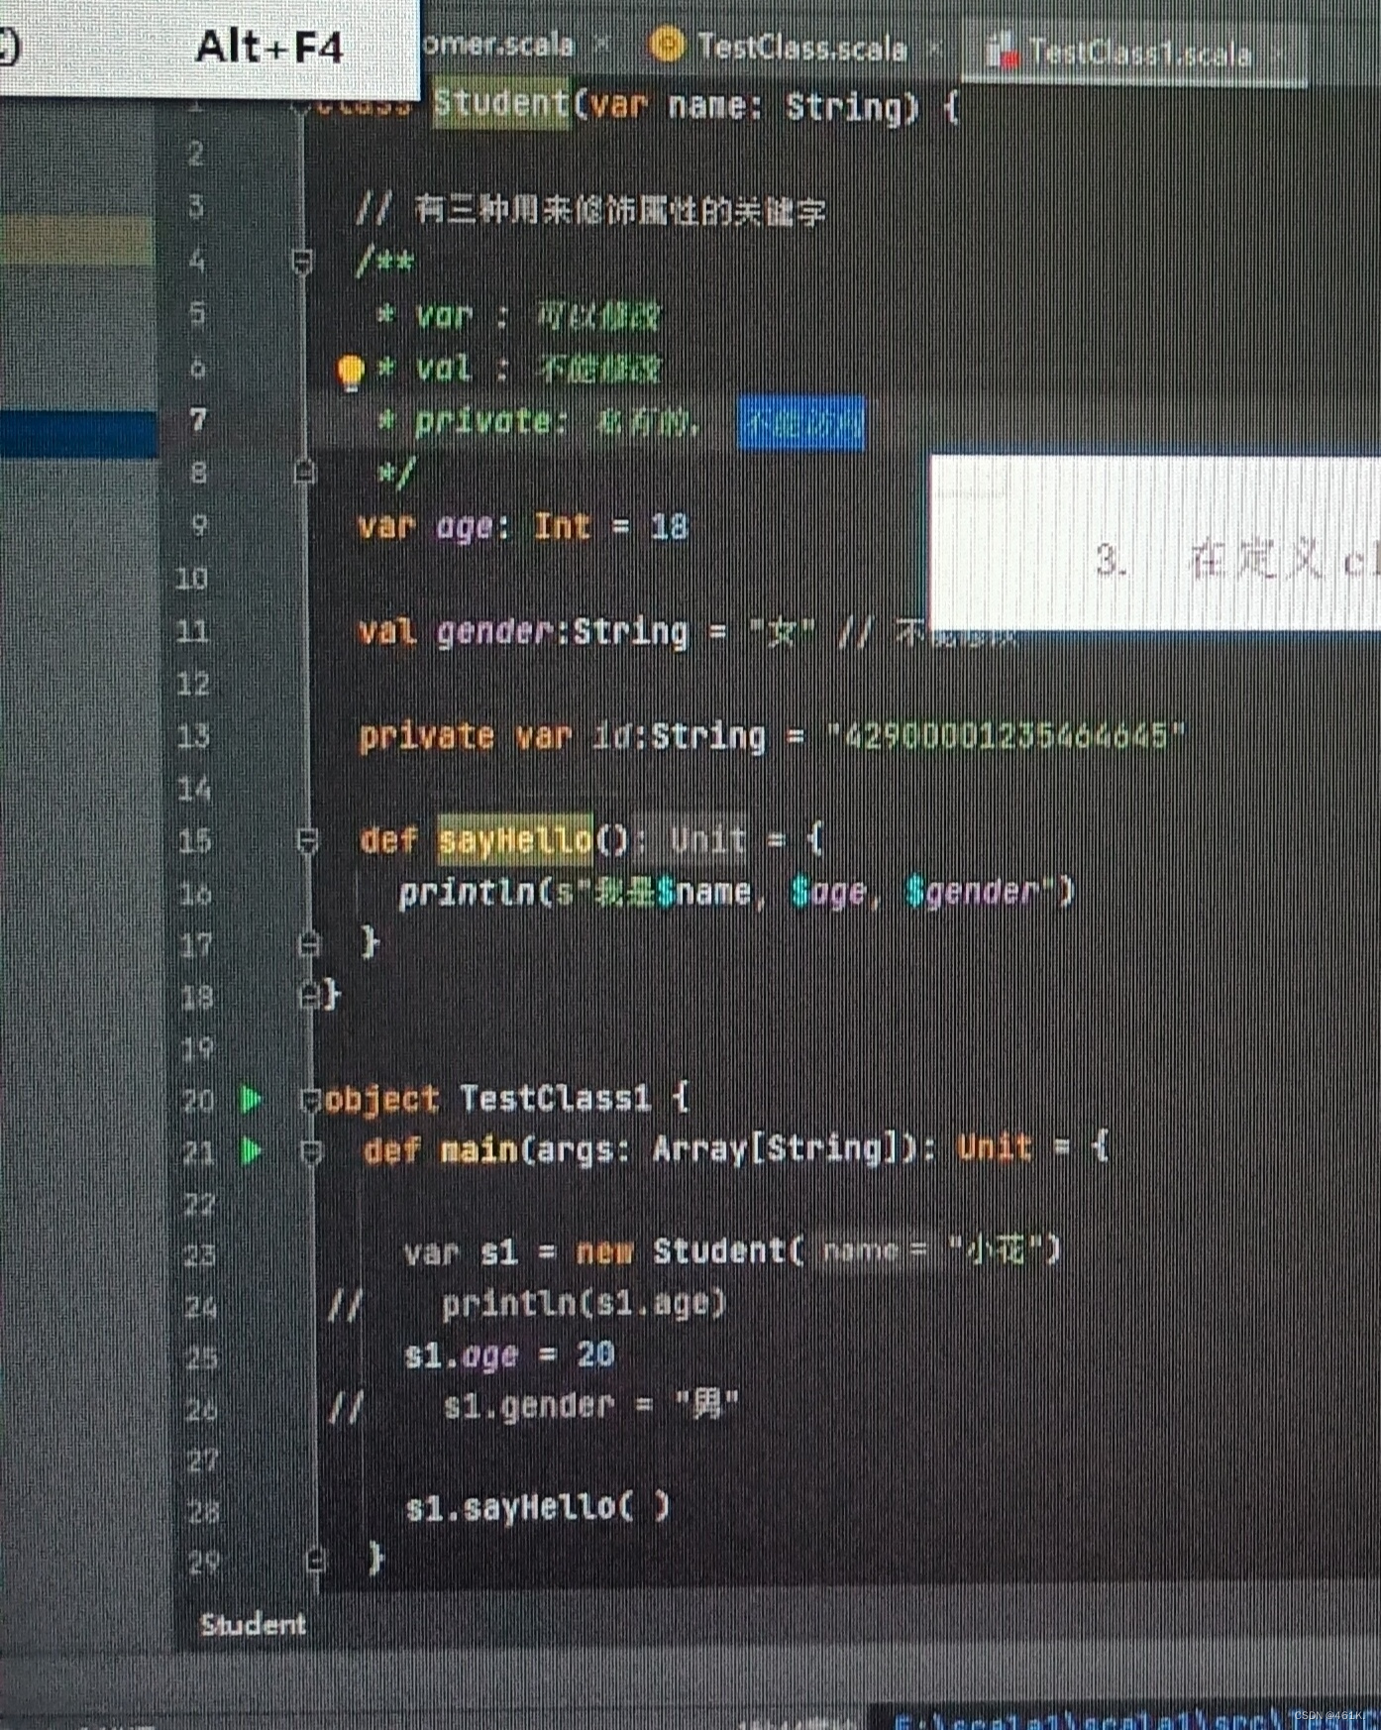The height and width of the screenshot is (1730, 1381).
Task: Close the omer.scala tab
Action: (x=601, y=44)
